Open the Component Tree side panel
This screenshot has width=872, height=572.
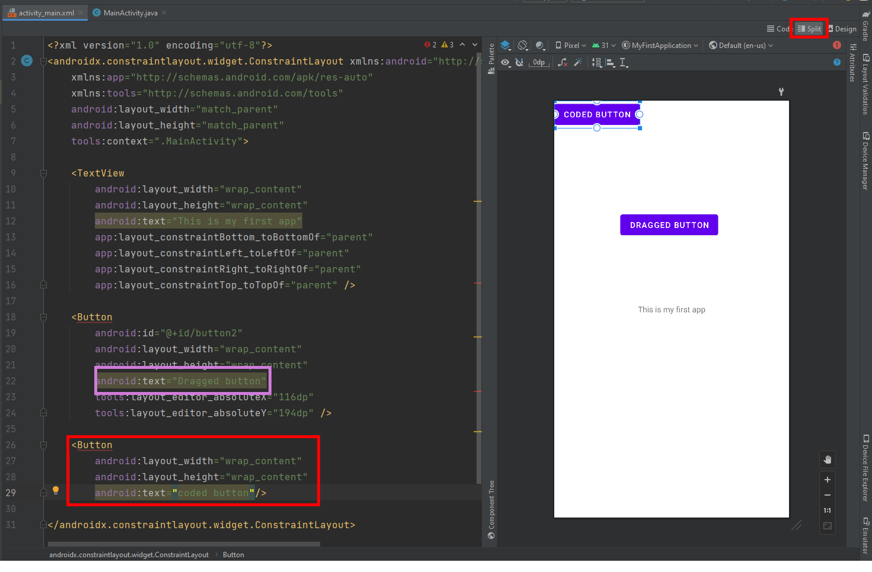(491, 509)
